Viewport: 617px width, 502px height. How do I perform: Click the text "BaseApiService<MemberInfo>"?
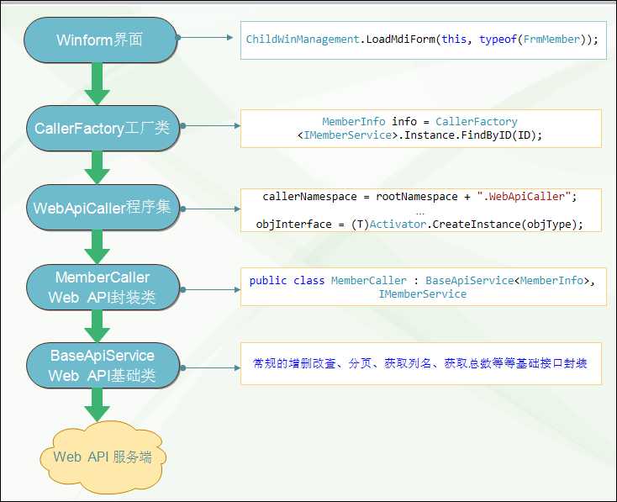(507, 281)
